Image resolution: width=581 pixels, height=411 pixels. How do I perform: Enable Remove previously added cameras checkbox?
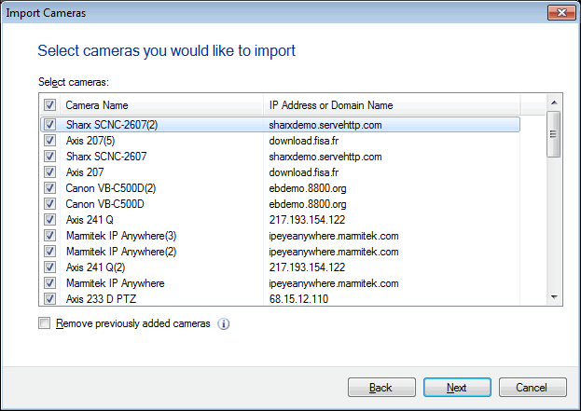(x=44, y=324)
